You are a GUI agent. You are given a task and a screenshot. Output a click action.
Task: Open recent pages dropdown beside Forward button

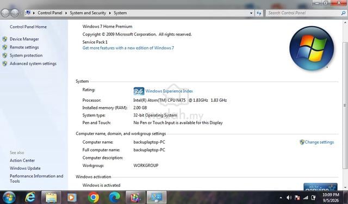pos(21,13)
